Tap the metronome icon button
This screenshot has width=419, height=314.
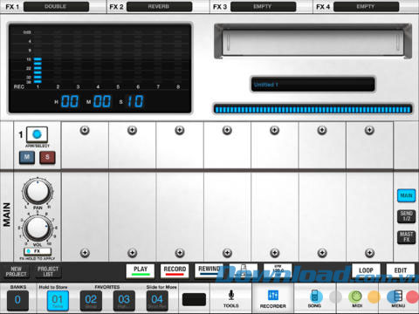[244, 271]
